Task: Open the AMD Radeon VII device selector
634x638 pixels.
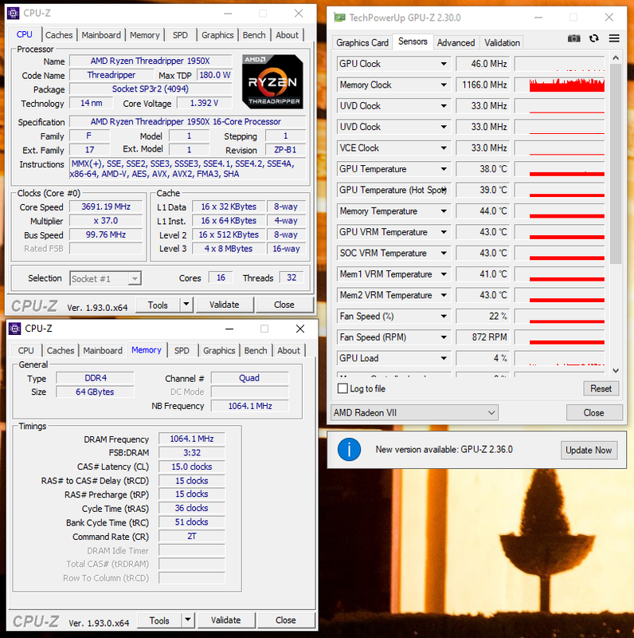Action: 414,412
